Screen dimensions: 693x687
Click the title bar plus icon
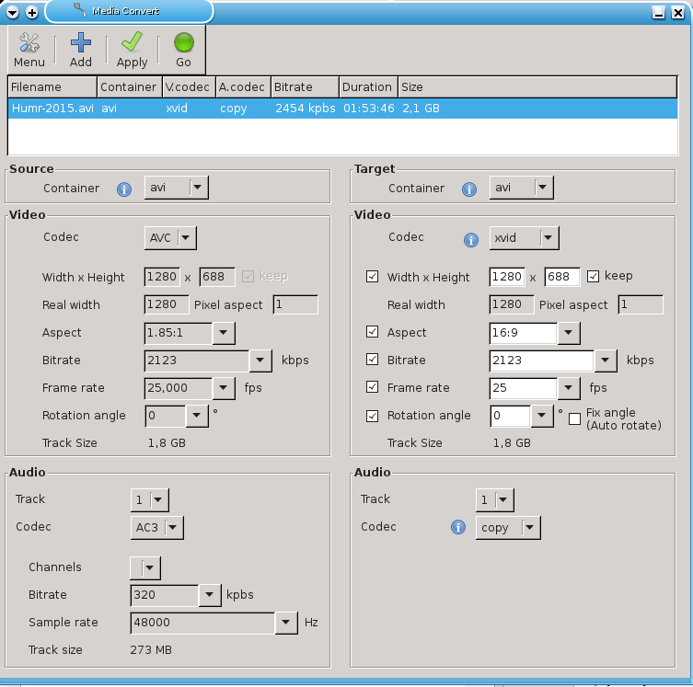[32, 12]
